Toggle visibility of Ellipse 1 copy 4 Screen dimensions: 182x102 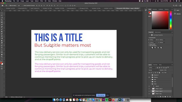pos(149,91)
